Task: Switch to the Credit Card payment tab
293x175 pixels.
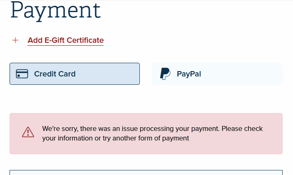Action: click(75, 74)
